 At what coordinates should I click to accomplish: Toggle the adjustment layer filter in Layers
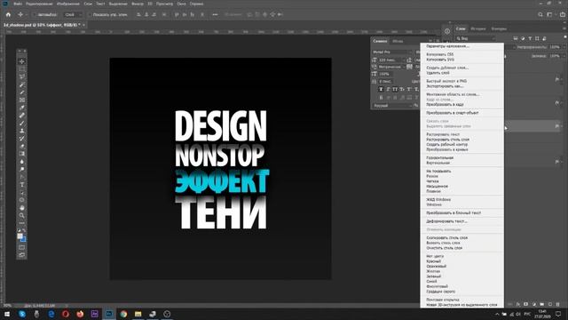pos(523,38)
